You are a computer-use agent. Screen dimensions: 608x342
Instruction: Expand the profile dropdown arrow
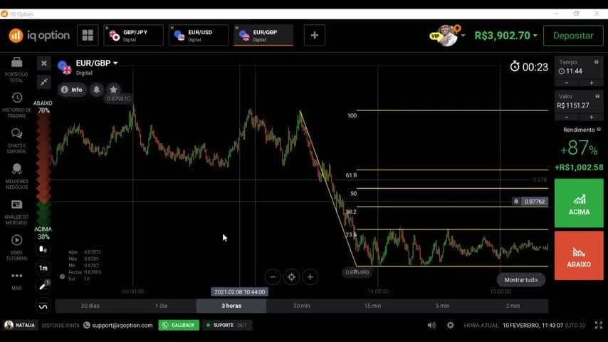[x=463, y=36]
